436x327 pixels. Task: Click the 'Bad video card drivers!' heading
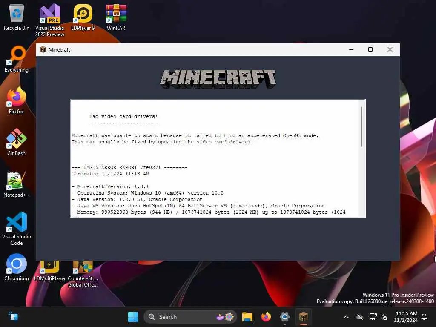(123, 116)
